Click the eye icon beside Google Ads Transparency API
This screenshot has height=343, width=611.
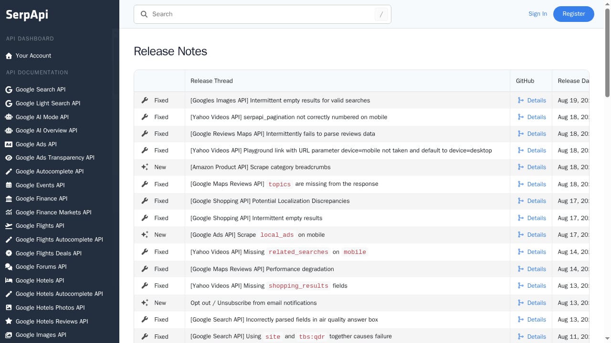tap(9, 158)
